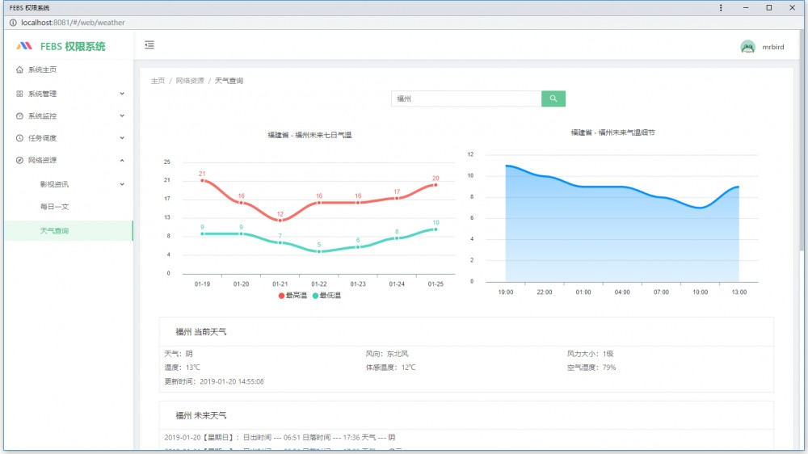Click 风力大小: 1级 text
This screenshot has width=808, height=454.
click(590, 354)
